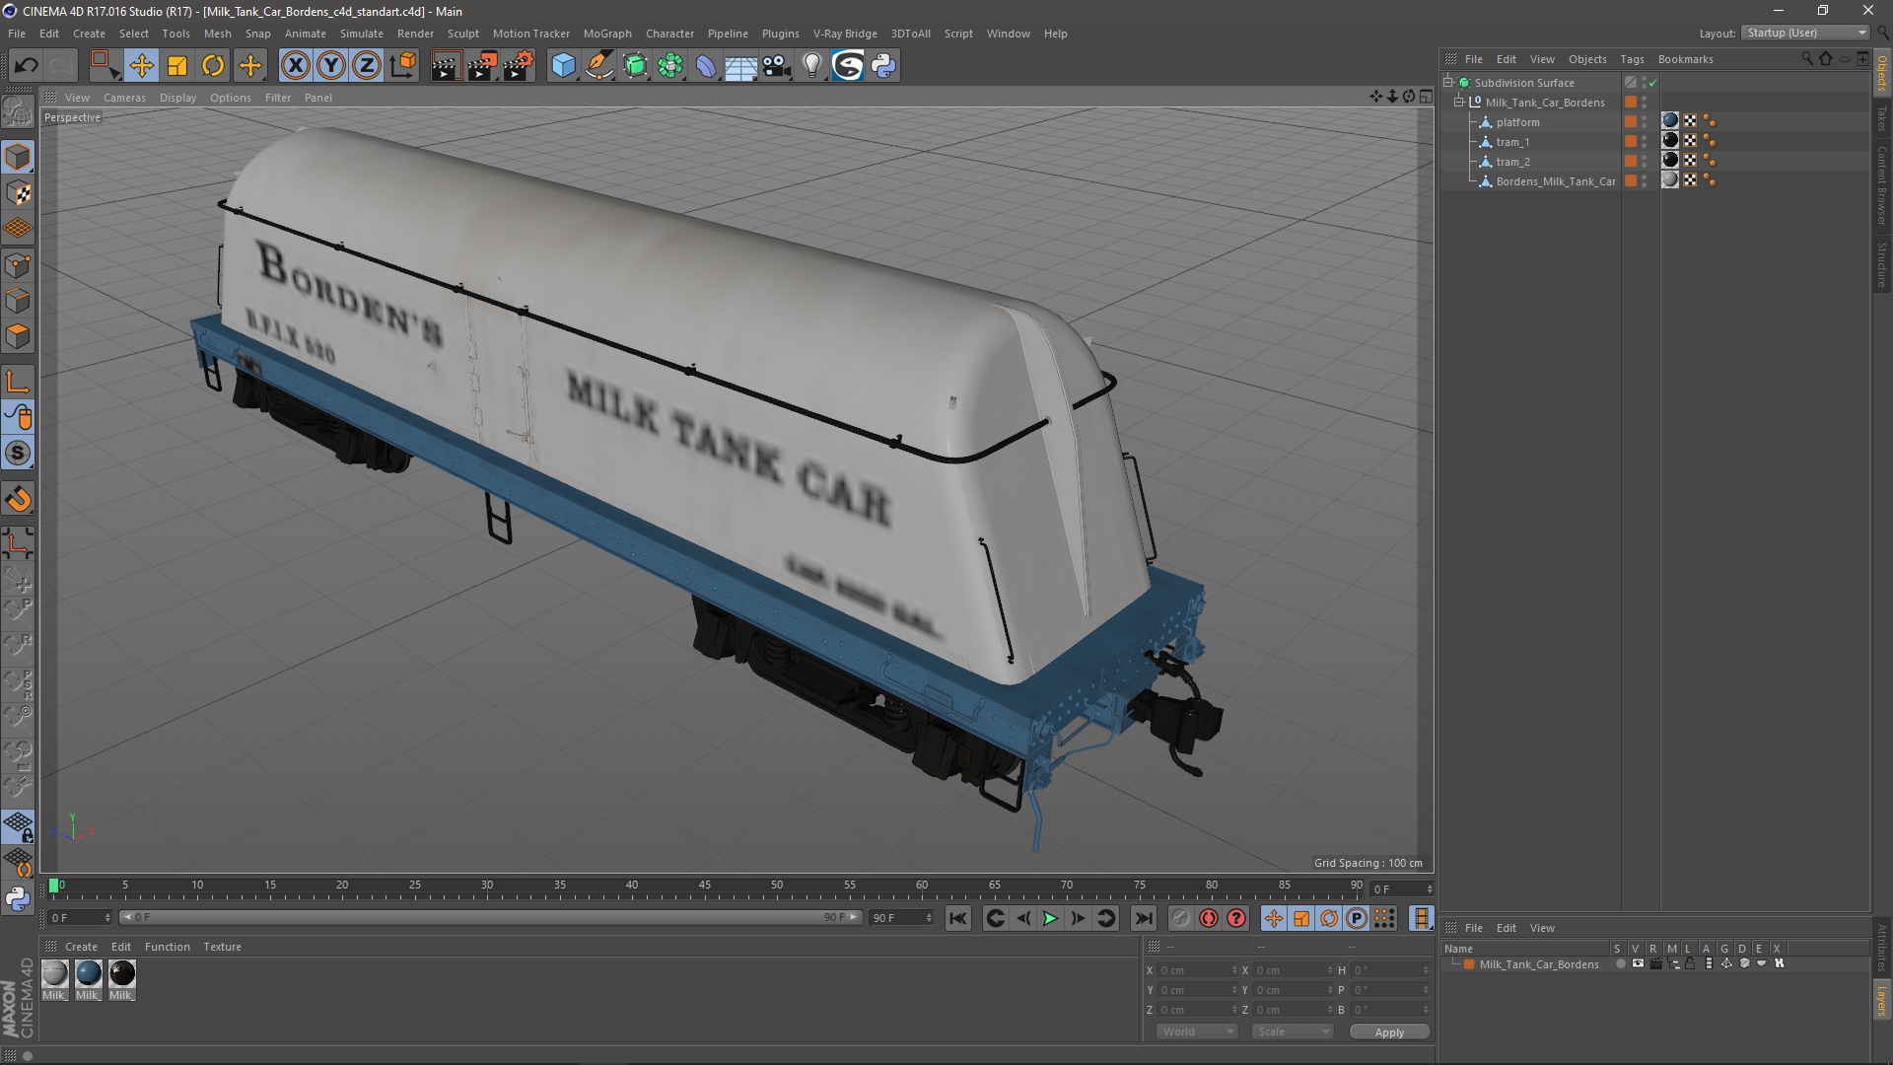Toggle X axis lock
Image resolution: width=1893 pixels, height=1065 pixels.
pyautogui.click(x=295, y=65)
